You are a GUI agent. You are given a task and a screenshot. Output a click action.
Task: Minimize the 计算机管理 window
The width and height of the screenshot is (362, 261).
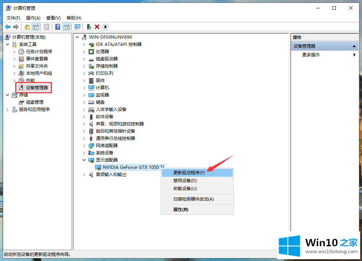318,8
